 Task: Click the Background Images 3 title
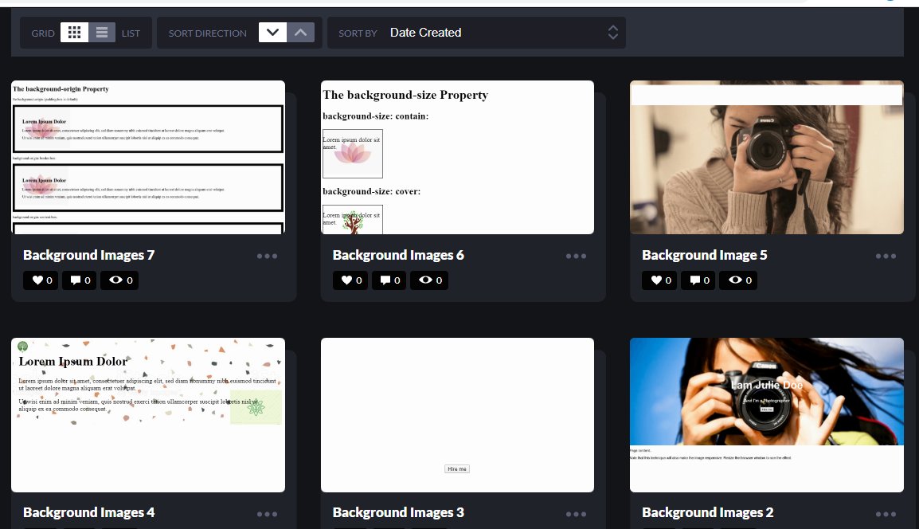[398, 512]
